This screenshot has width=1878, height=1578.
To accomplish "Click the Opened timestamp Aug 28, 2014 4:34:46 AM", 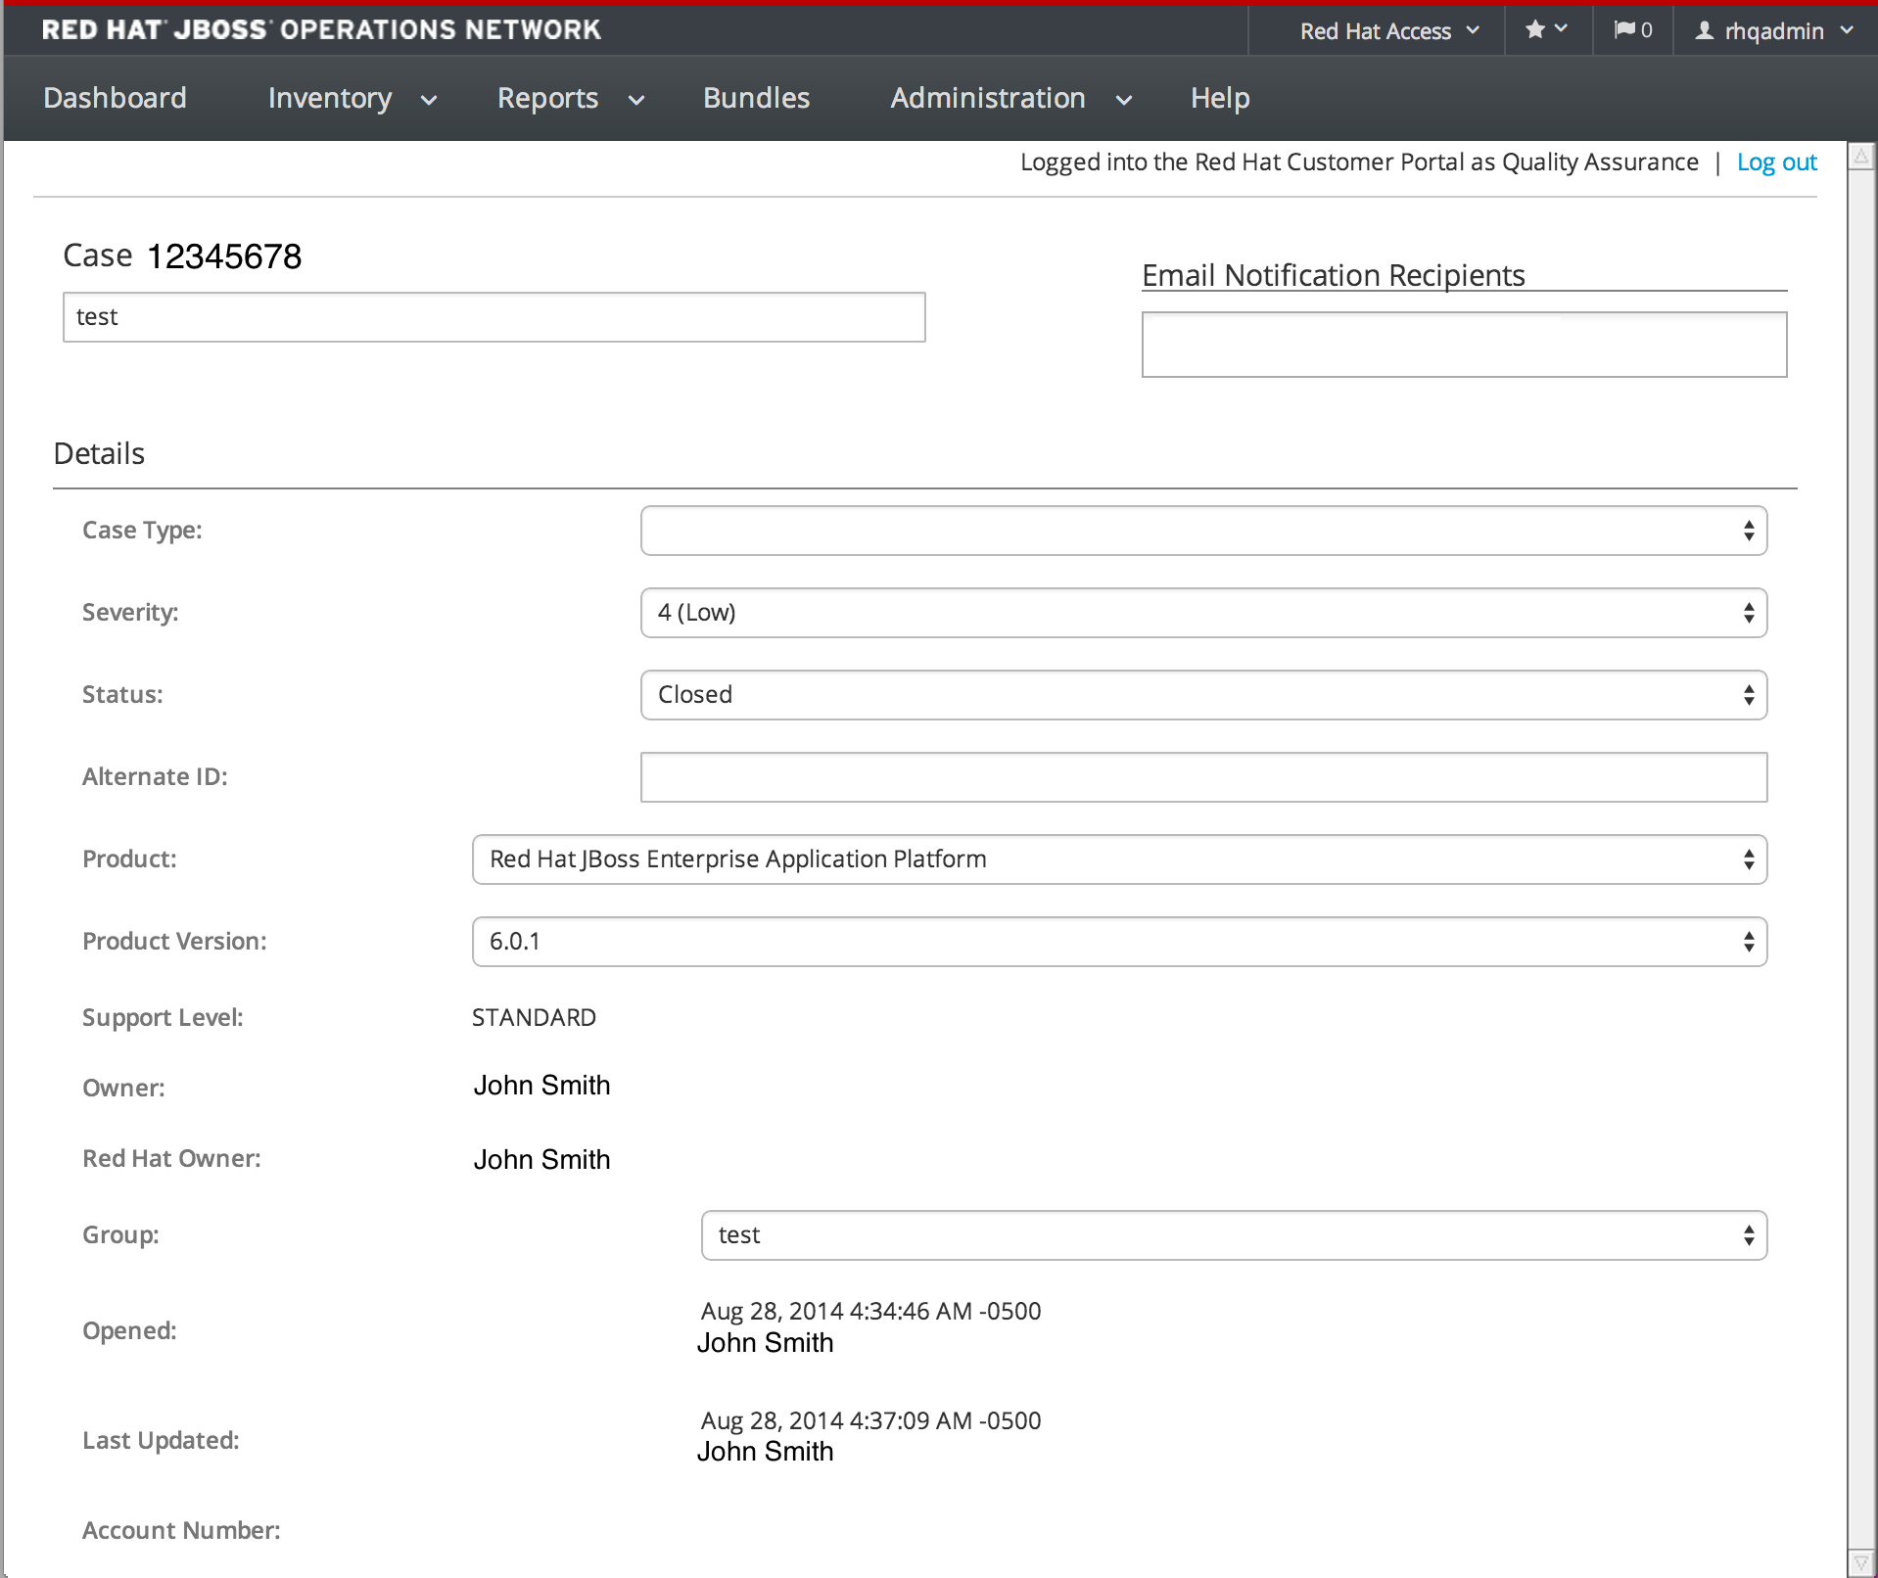I will [x=870, y=1311].
